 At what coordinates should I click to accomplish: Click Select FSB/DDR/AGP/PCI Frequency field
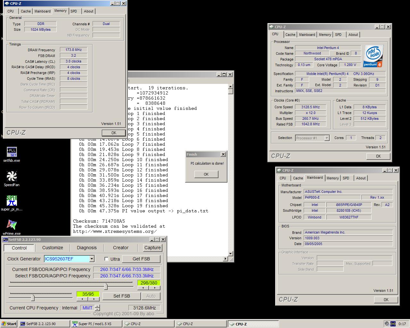point(127,276)
